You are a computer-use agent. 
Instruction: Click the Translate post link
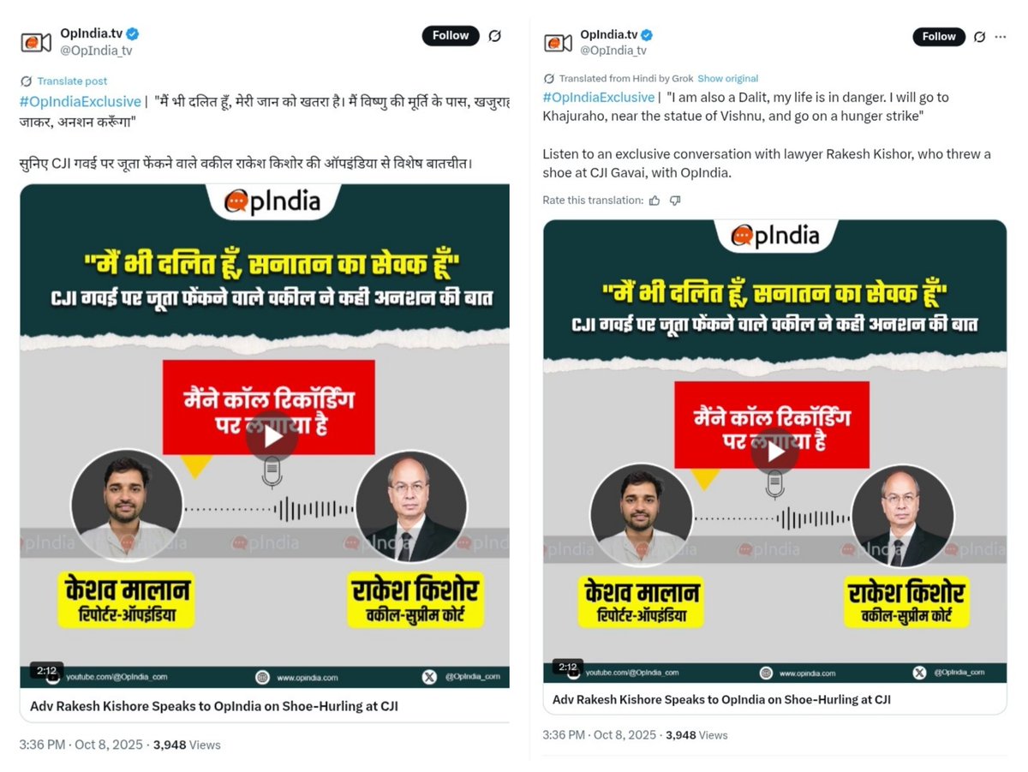pyautogui.click(x=72, y=81)
